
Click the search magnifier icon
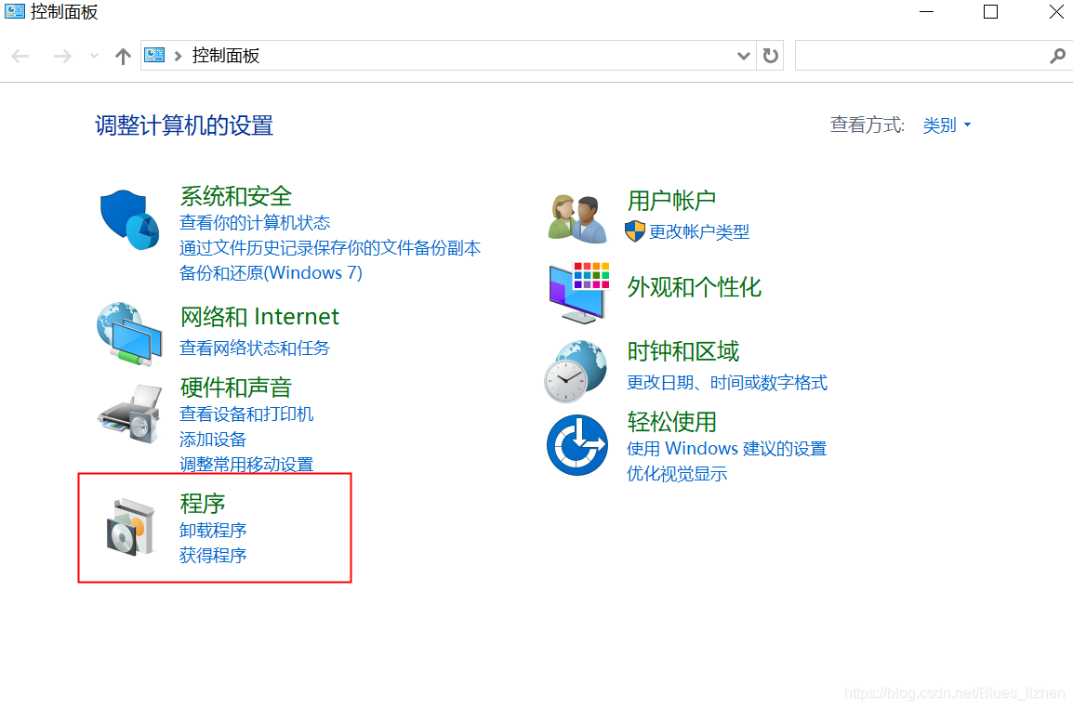pyautogui.click(x=1057, y=56)
